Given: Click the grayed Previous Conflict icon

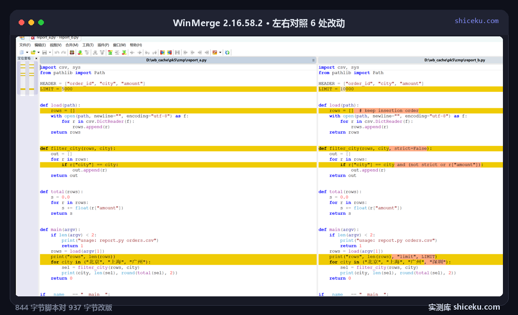Looking at the screenshot, I should [x=102, y=52].
